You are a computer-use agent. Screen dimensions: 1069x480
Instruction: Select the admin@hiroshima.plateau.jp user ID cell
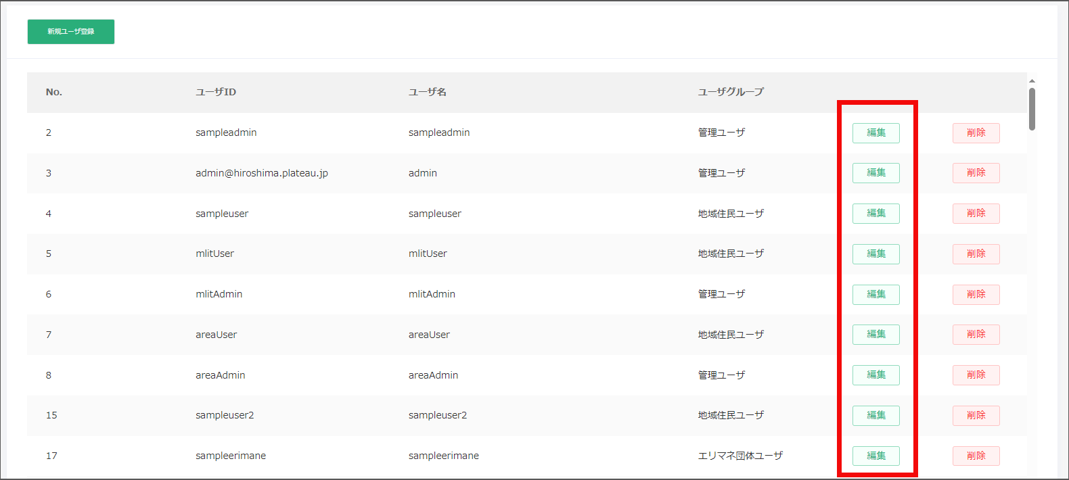click(x=262, y=173)
